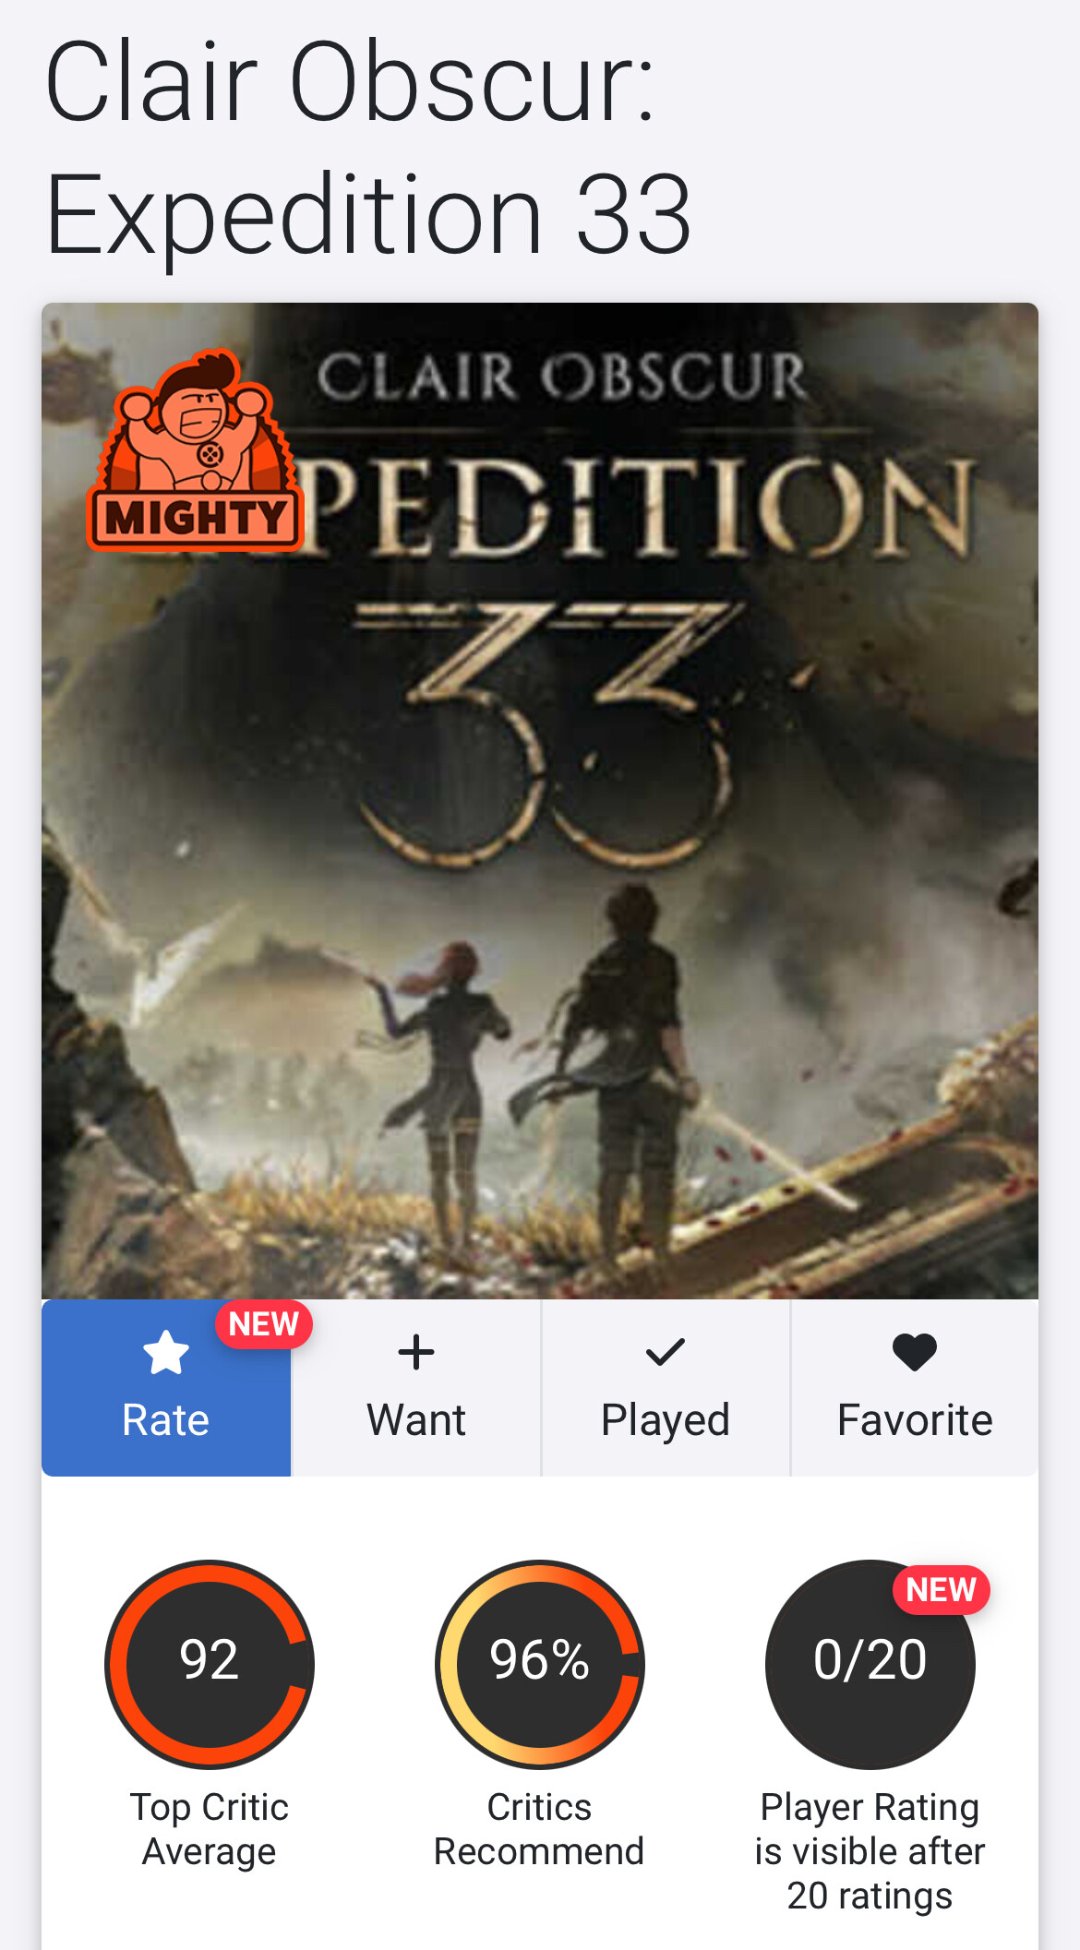Click the Top Critic Average label
The width and height of the screenshot is (1080, 1950).
[210, 1829]
